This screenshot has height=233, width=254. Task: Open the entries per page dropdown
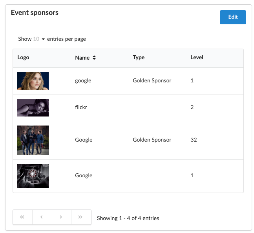(x=39, y=39)
